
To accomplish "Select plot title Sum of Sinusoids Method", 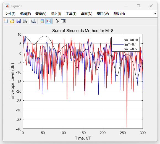I will (83, 31).
